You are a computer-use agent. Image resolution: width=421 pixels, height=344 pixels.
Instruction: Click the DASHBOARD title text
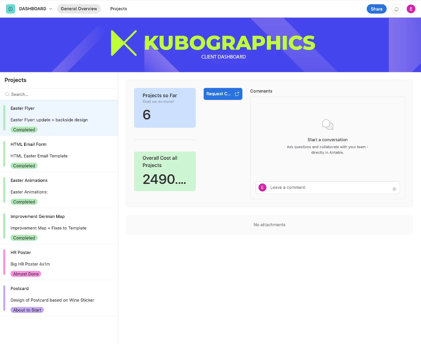33,9
